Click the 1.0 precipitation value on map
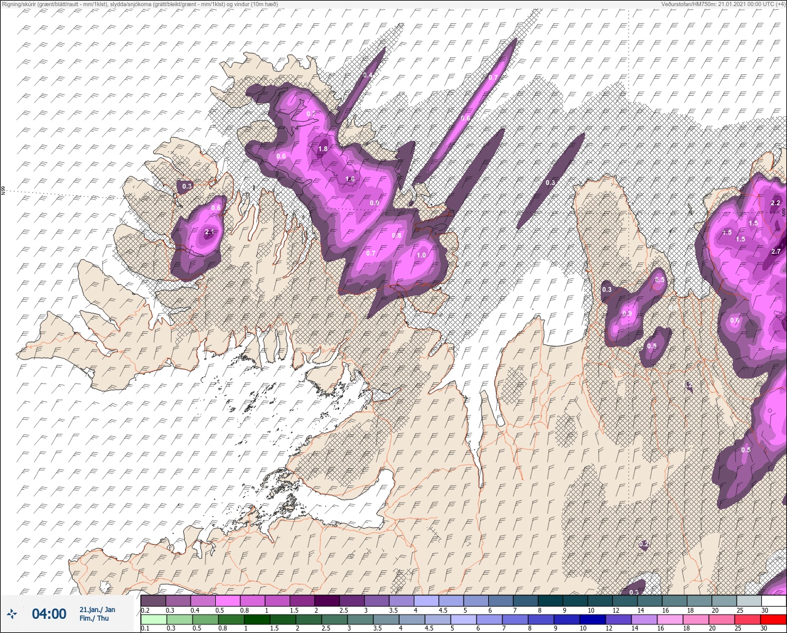This screenshot has width=787, height=633. tap(421, 256)
